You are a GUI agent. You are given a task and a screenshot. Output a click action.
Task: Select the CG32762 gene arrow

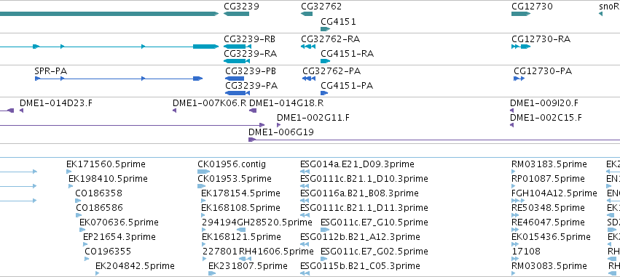[x=307, y=14]
